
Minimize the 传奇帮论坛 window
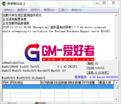(x=97, y=3)
